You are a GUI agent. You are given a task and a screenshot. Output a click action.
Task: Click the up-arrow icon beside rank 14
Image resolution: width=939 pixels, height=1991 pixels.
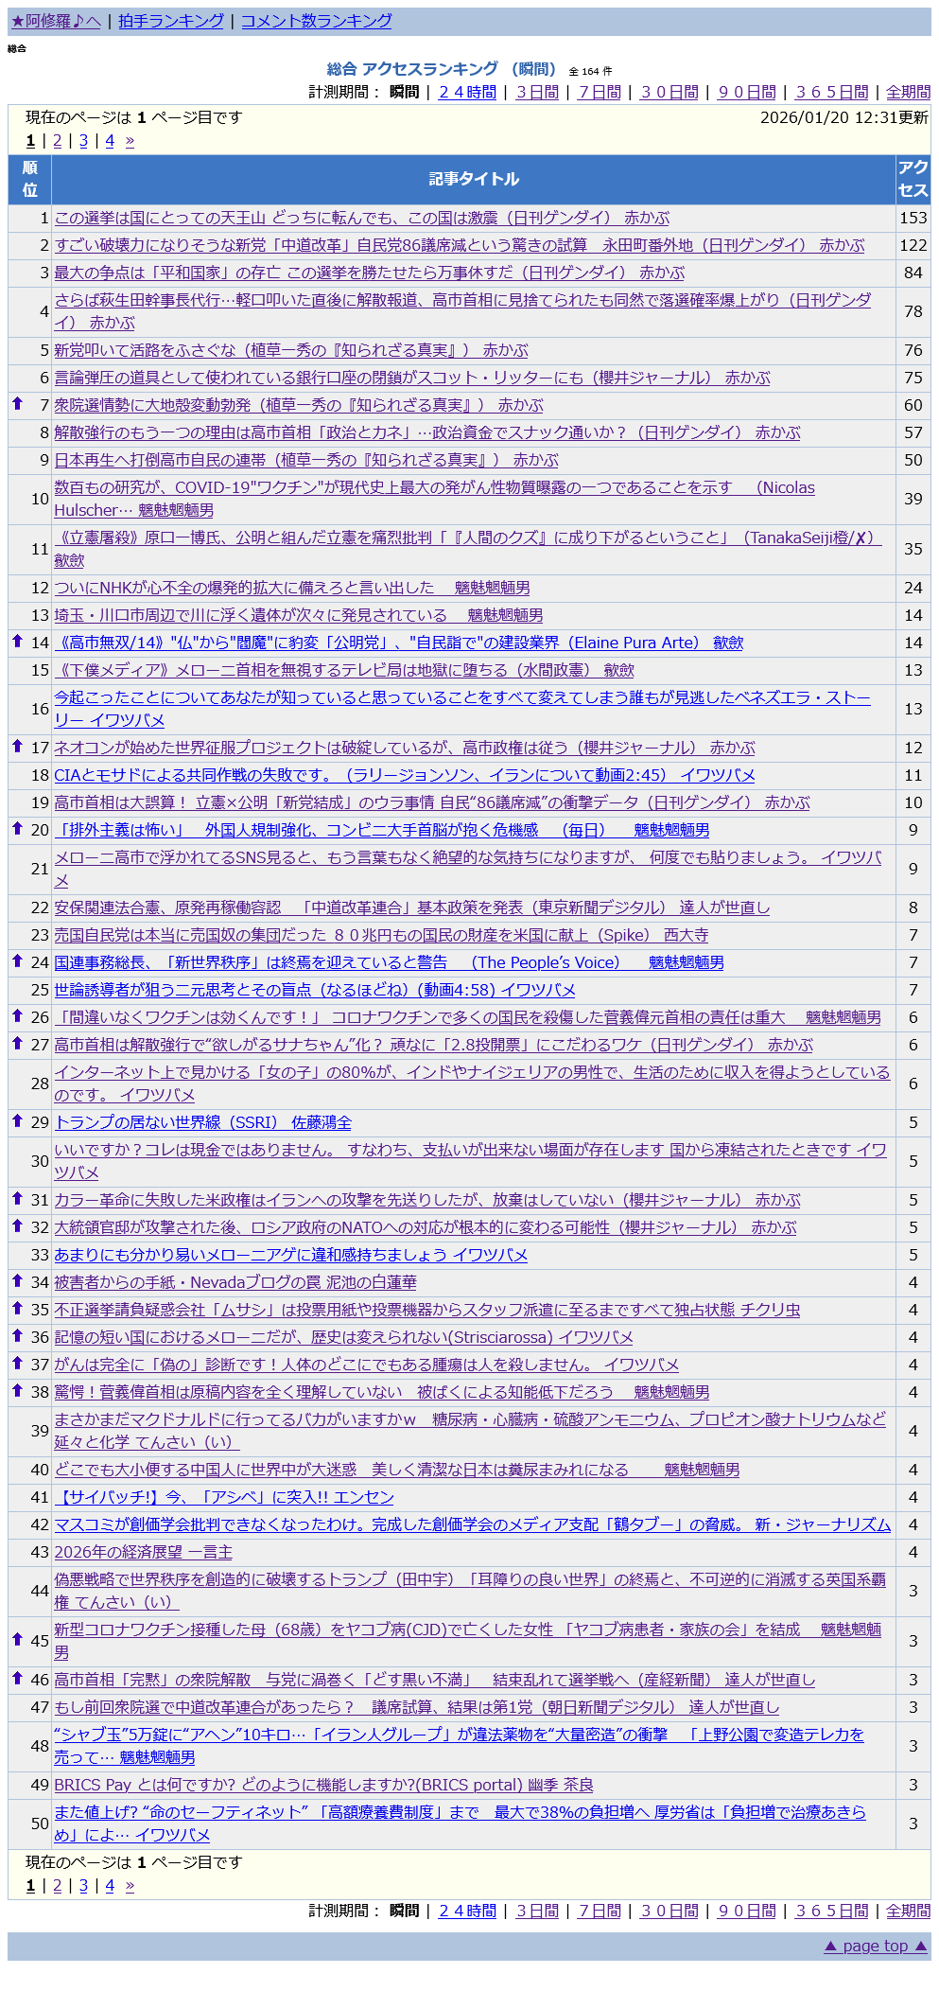pyautogui.click(x=17, y=642)
